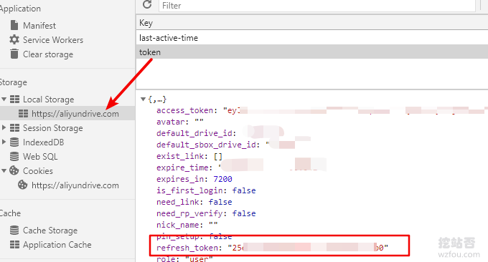Select aliyundrive.com under Local Storage
This screenshot has height=262, width=488.
point(75,114)
